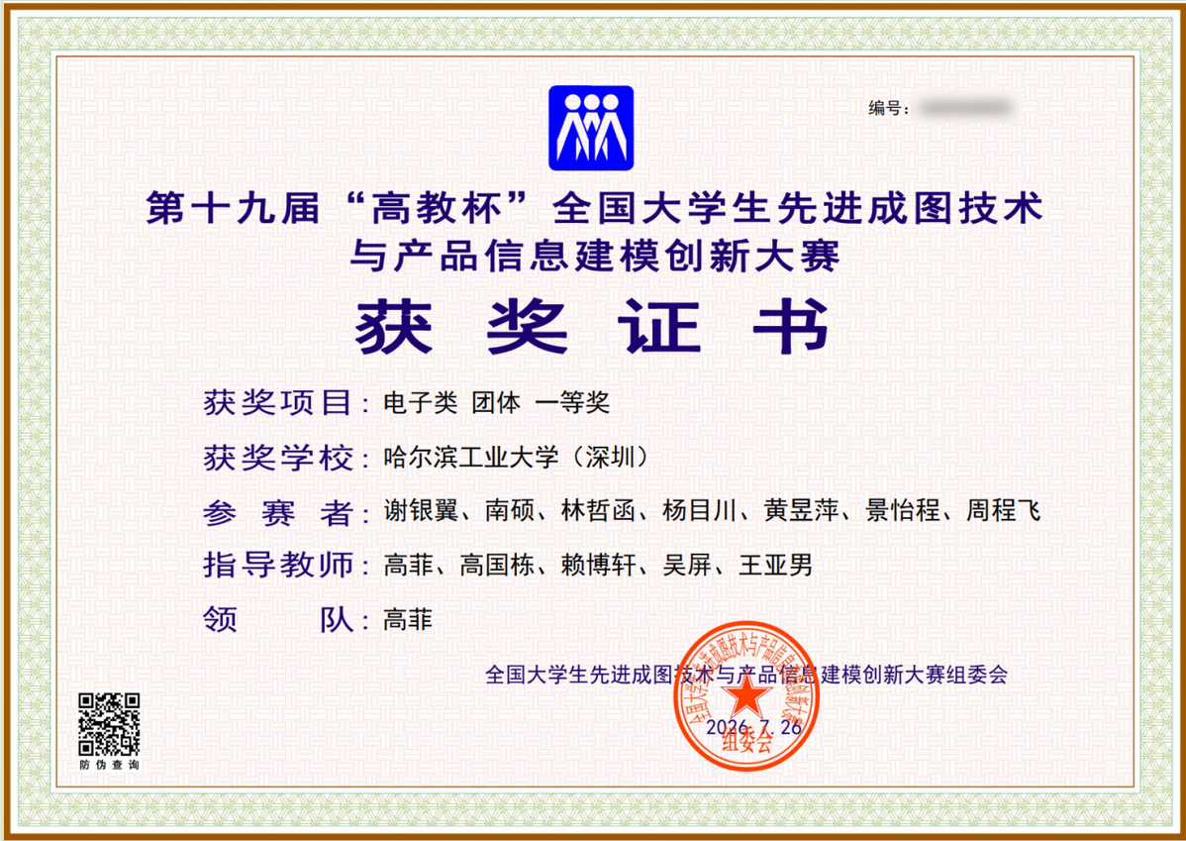1186x841 pixels.
Task: Click team leader name 高菲 beside 领队
Action: coord(409,620)
